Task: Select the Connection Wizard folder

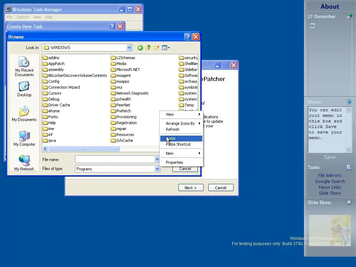Action: 61,87
